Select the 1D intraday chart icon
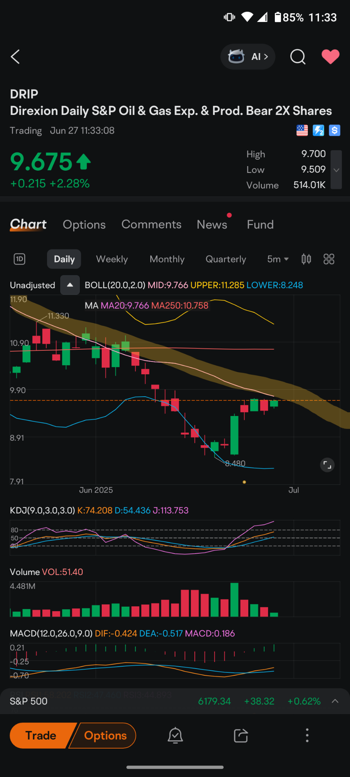350x777 pixels. coord(19,259)
